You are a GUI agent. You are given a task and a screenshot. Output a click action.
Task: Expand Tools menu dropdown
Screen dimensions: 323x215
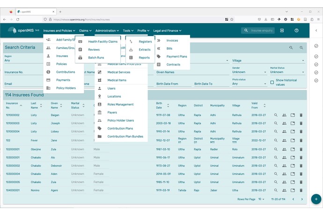[128, 31]
